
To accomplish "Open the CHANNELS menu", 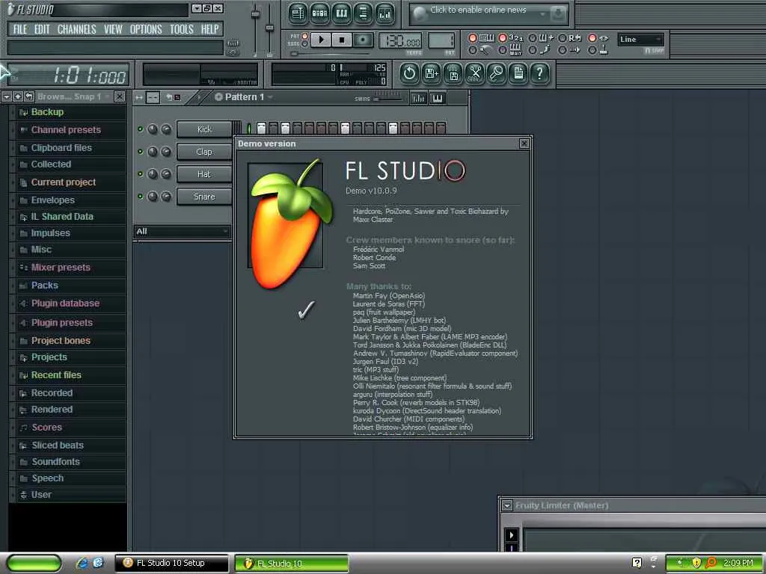I will (x=77, y=29).
